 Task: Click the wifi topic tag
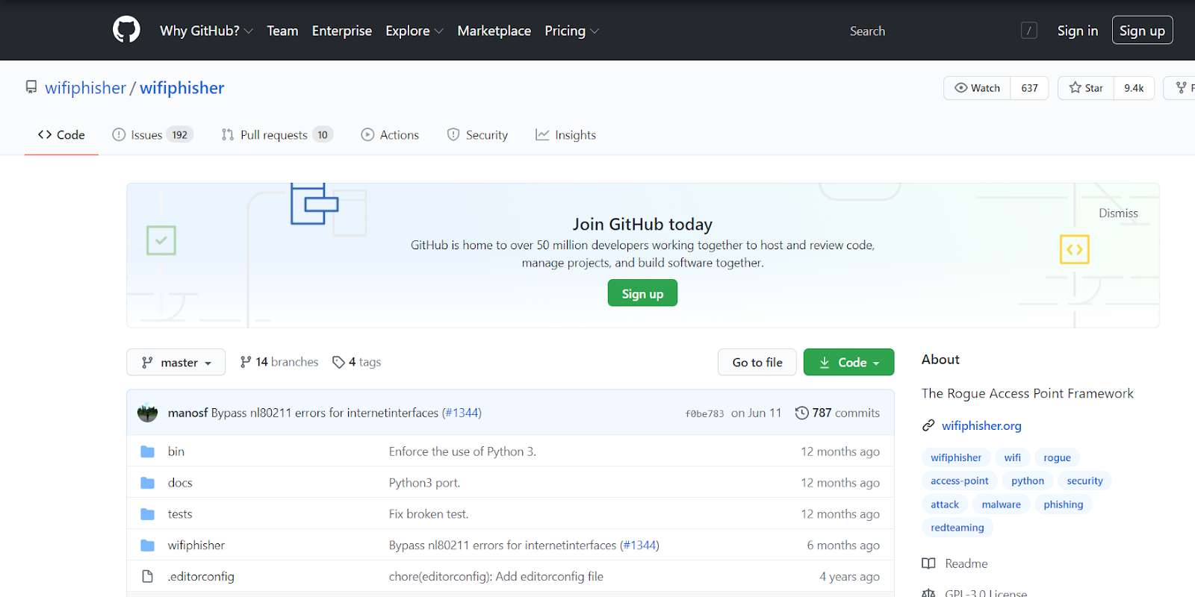point(1013,457)
